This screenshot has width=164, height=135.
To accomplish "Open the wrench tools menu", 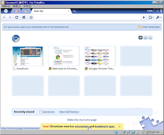I will (x=159, y=17).
